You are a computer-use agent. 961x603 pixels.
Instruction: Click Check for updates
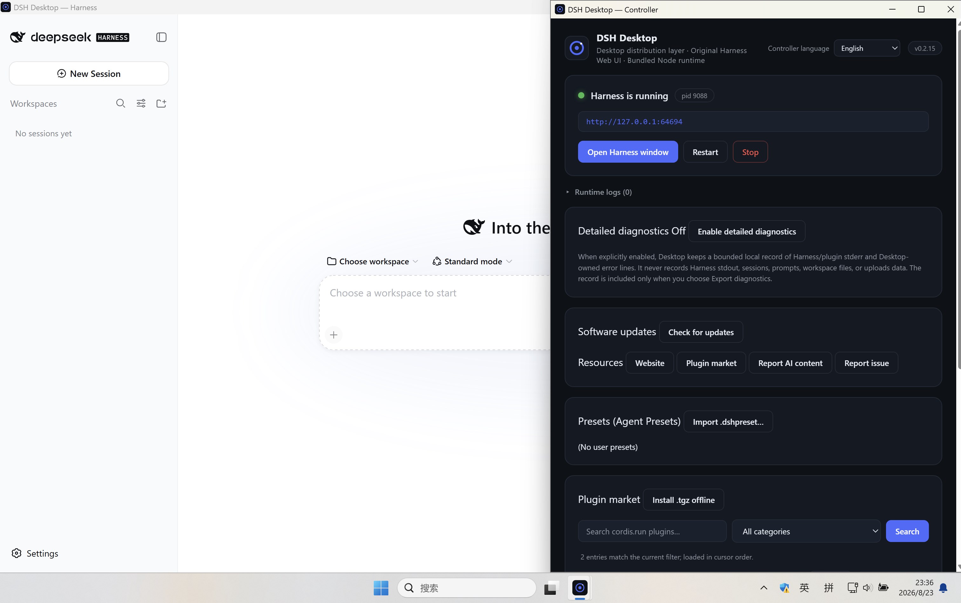pos(701,332)
